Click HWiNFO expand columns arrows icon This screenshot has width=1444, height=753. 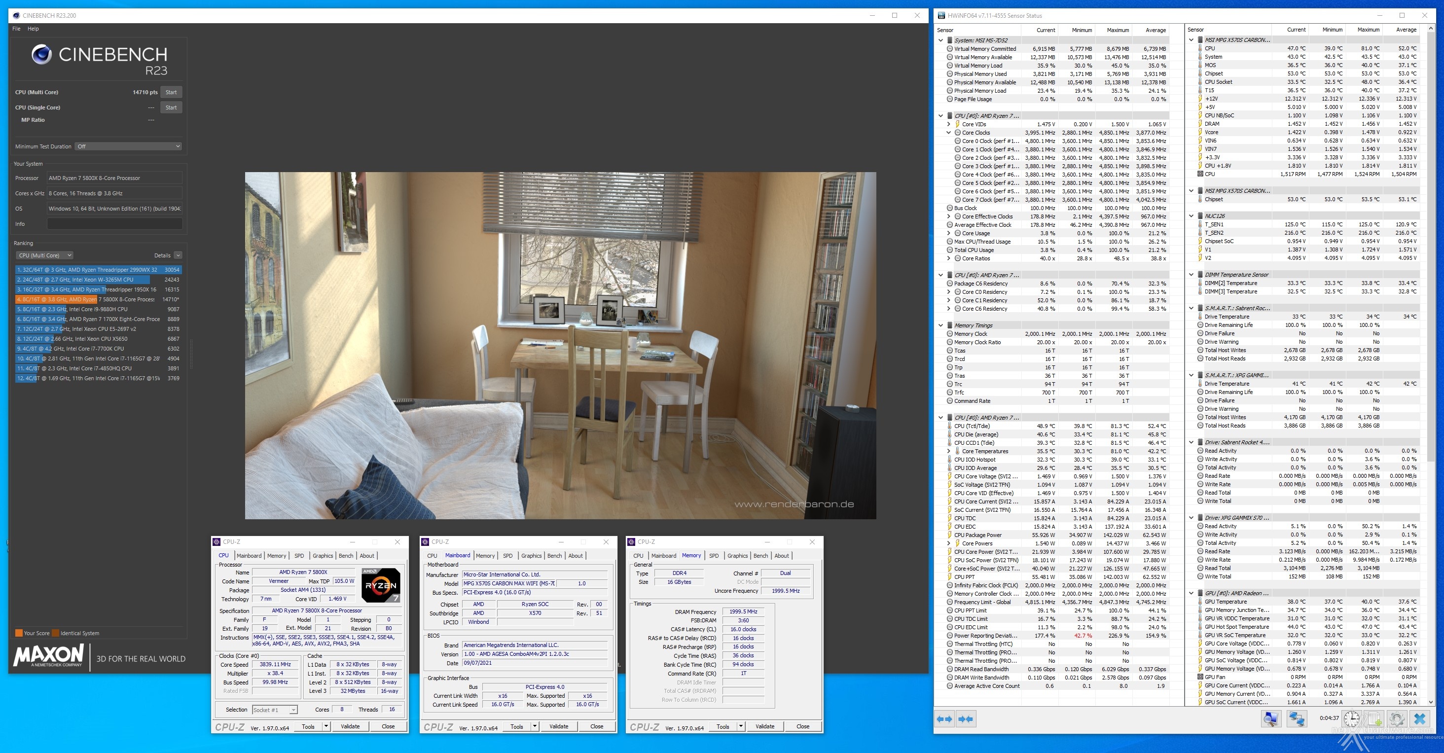(945, 719)
